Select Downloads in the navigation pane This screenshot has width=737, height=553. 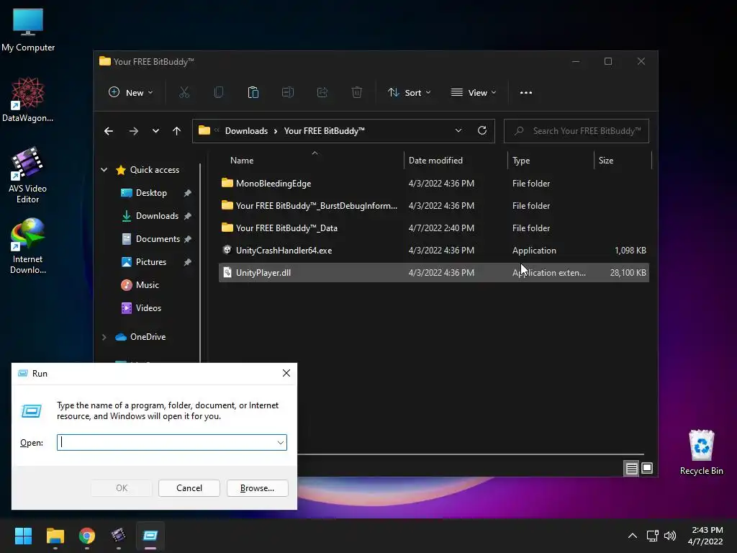coord(157,216)
